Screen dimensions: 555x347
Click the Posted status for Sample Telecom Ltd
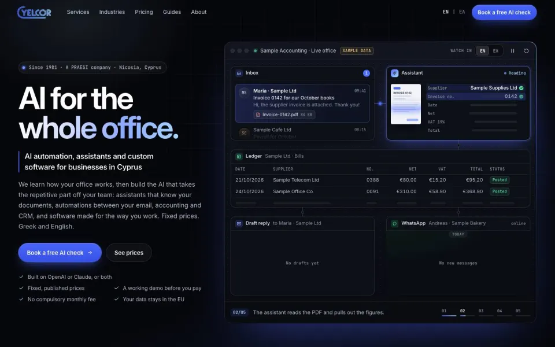coord(499,180)
